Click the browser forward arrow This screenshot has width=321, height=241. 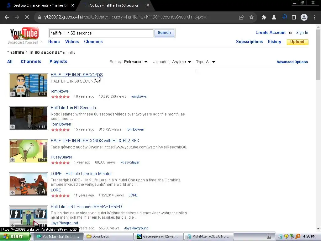[x=17, y=18]
